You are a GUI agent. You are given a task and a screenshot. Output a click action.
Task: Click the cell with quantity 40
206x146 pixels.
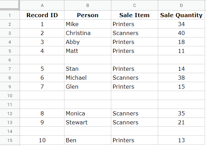181,33
